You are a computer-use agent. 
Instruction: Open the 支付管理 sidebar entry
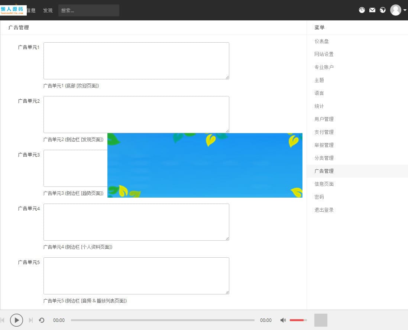(324, 132)
